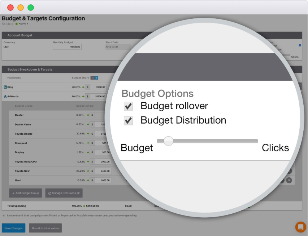
Task: Click the AdWords publisher icon
Action: (x=5, y=96)
